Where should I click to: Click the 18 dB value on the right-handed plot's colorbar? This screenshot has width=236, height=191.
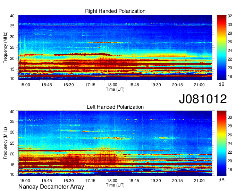click(230, 76)
